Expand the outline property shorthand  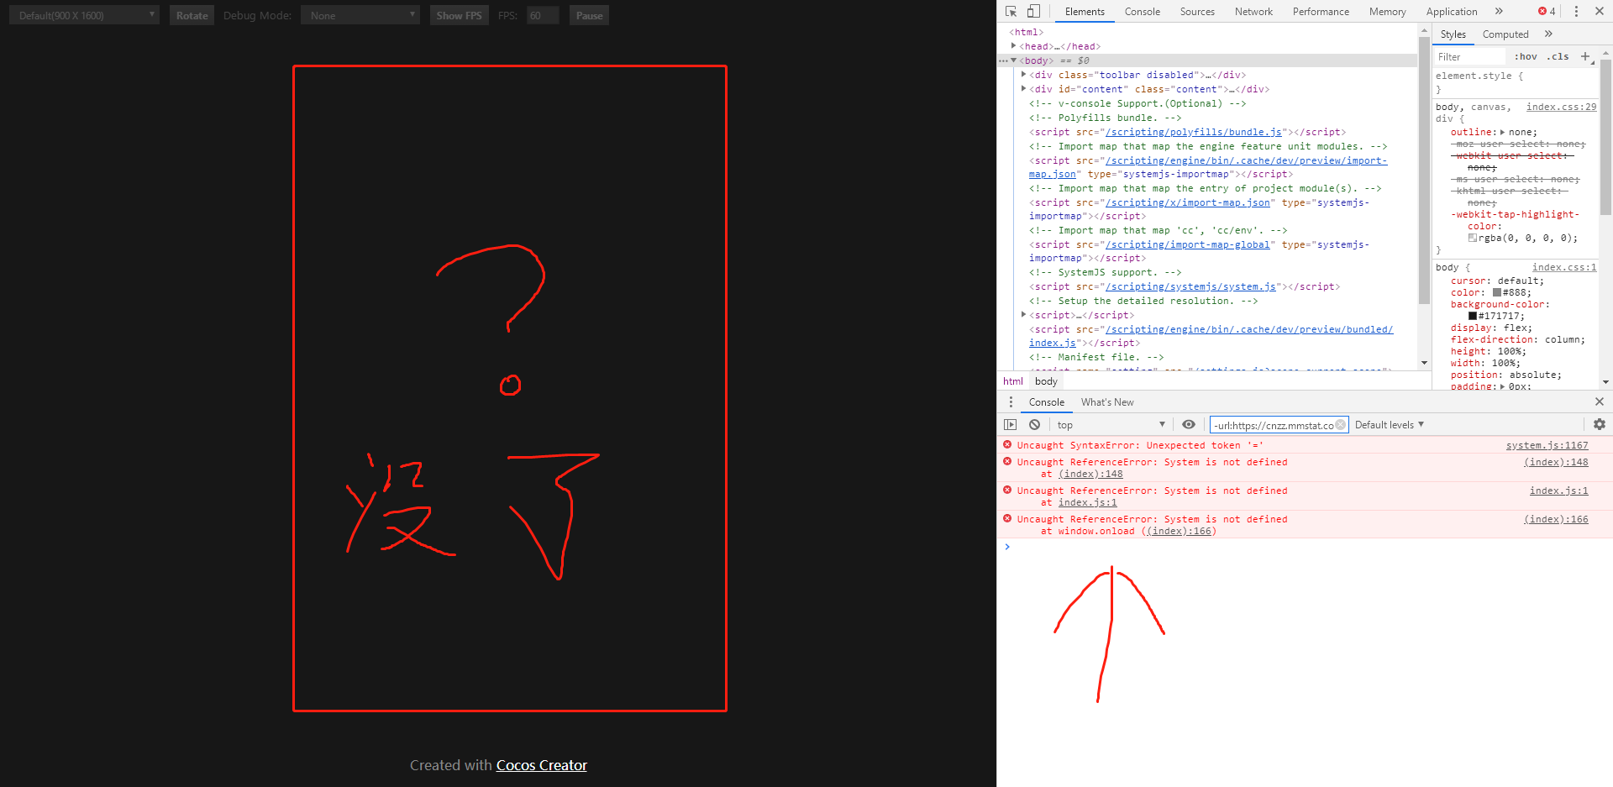point(1503,133)
